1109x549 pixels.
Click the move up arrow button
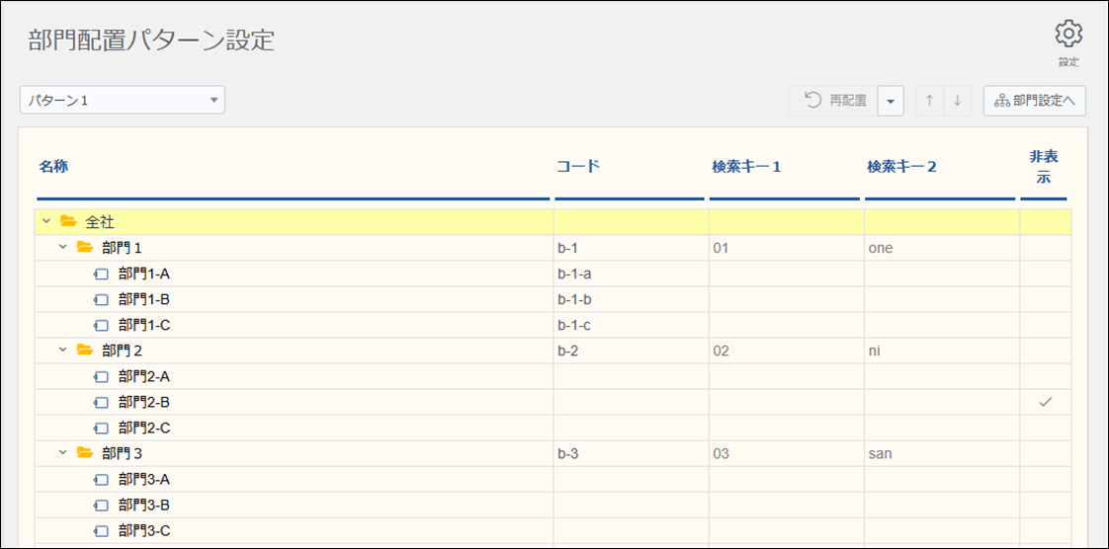pyautogui.click(x=929, y=100)
